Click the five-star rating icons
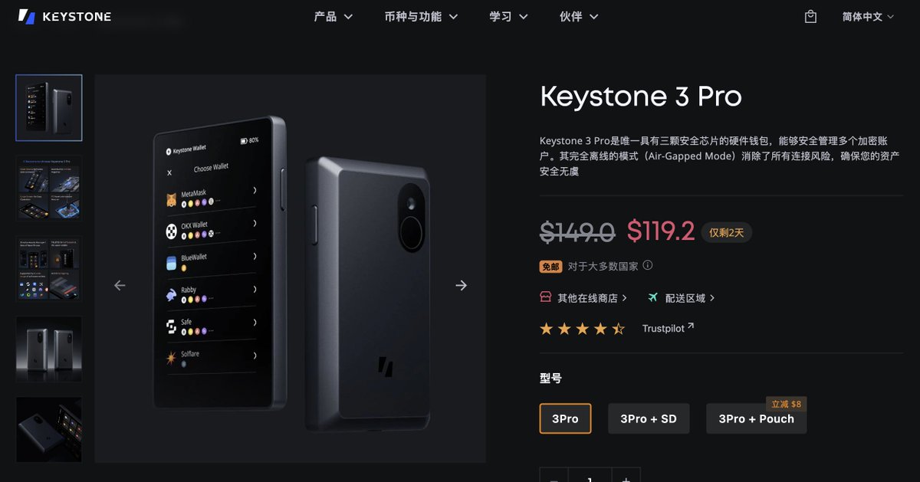This screenshot has width=920, height=482. tap(583, 329)
